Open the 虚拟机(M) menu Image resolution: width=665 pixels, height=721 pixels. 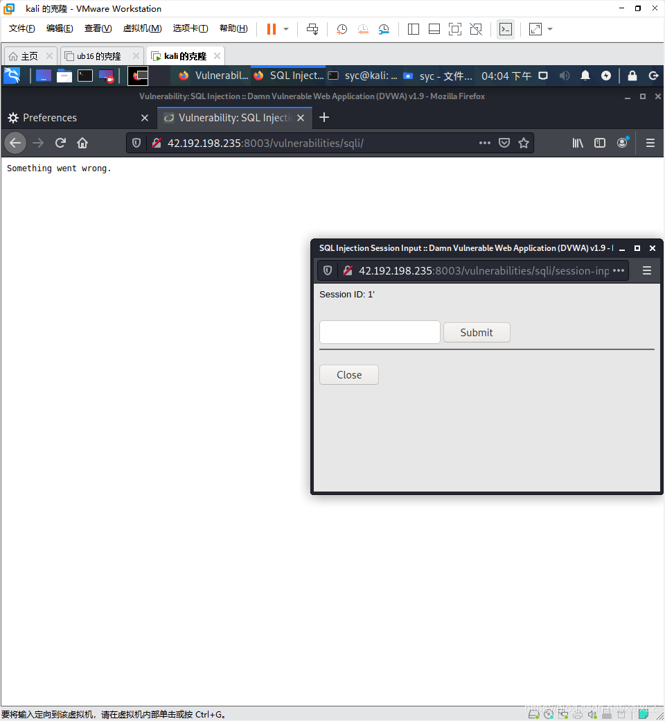click(142, 28)
